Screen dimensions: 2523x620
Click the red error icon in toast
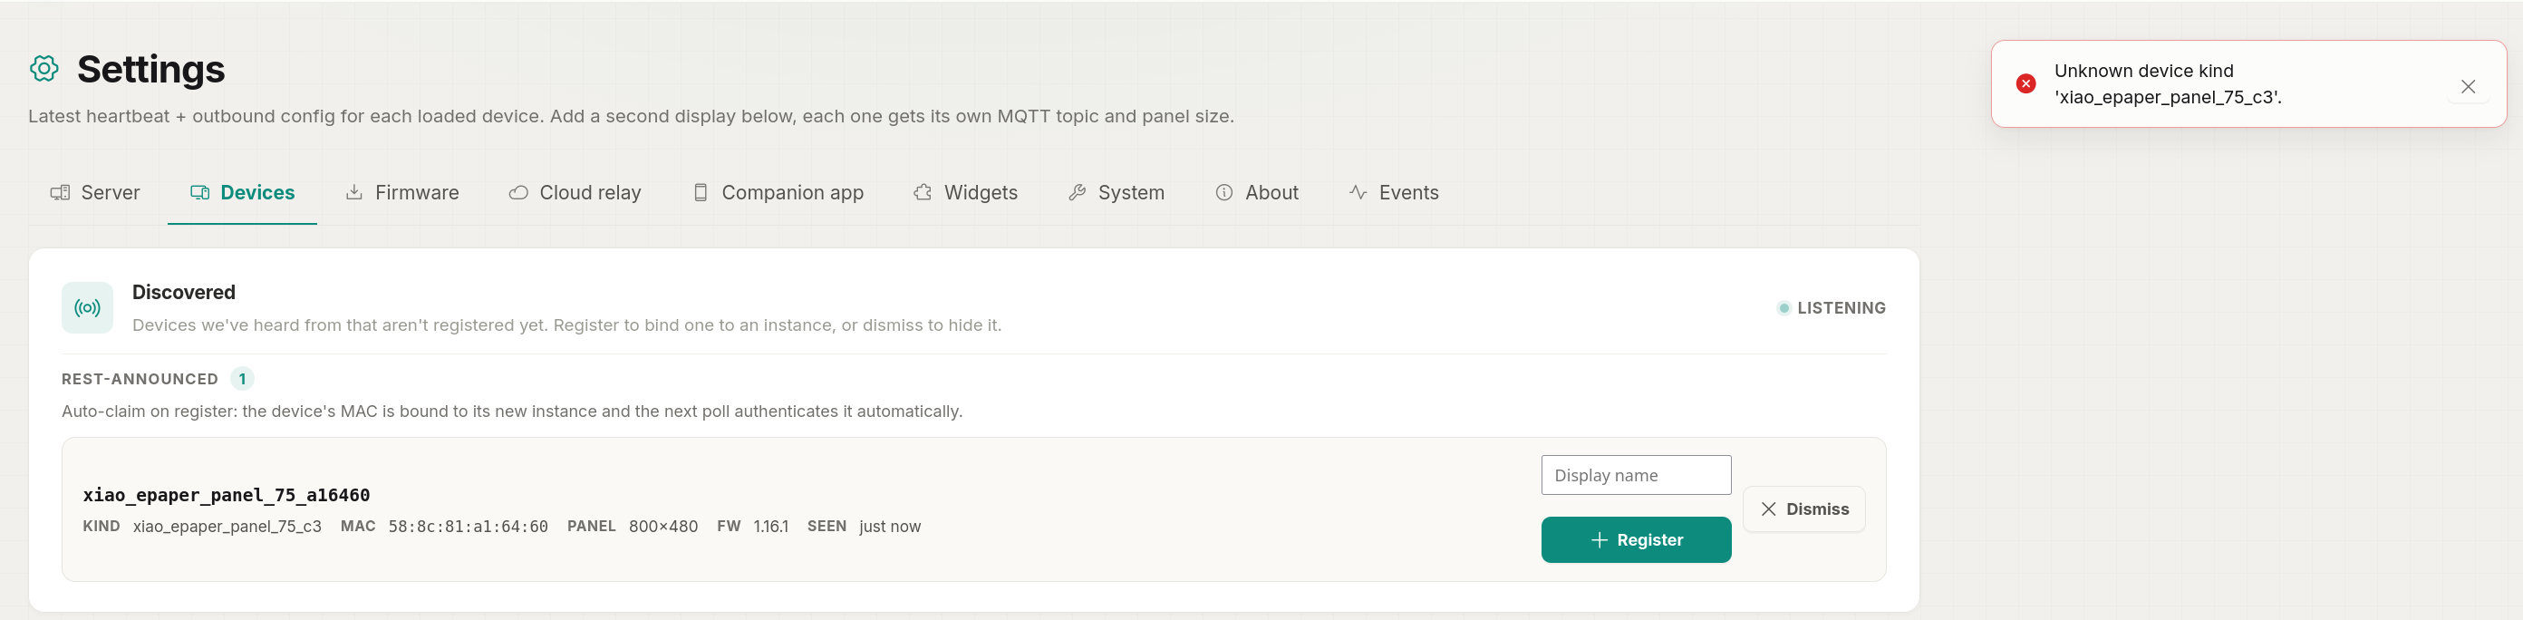point(2025,84)
